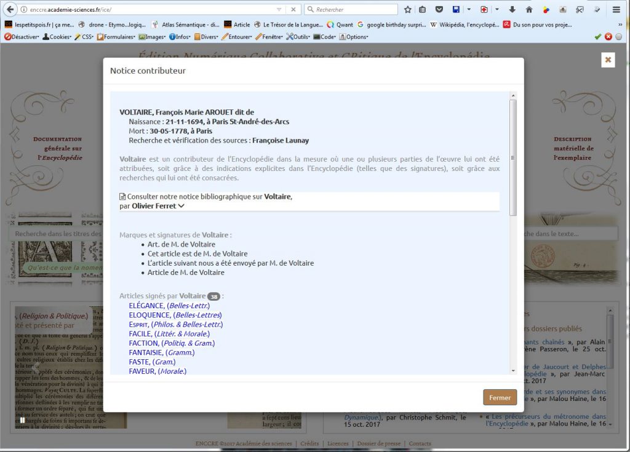
Task: Go to the Firefox home icon
Action: pyautogui.click(x=529, y=10)
